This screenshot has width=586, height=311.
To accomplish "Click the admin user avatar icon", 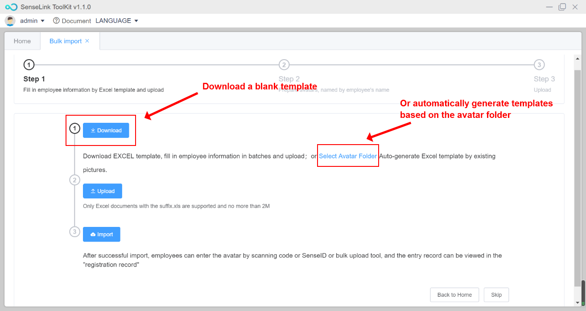I will tap(10, 21).
